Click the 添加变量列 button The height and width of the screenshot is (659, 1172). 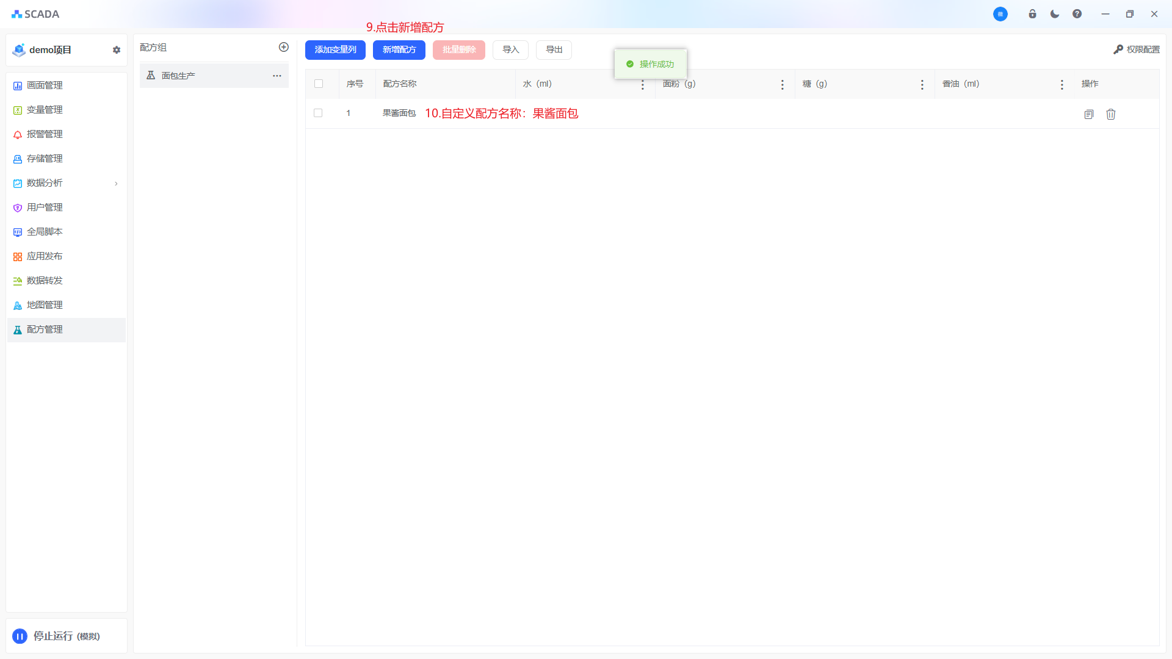pos(335,50)
